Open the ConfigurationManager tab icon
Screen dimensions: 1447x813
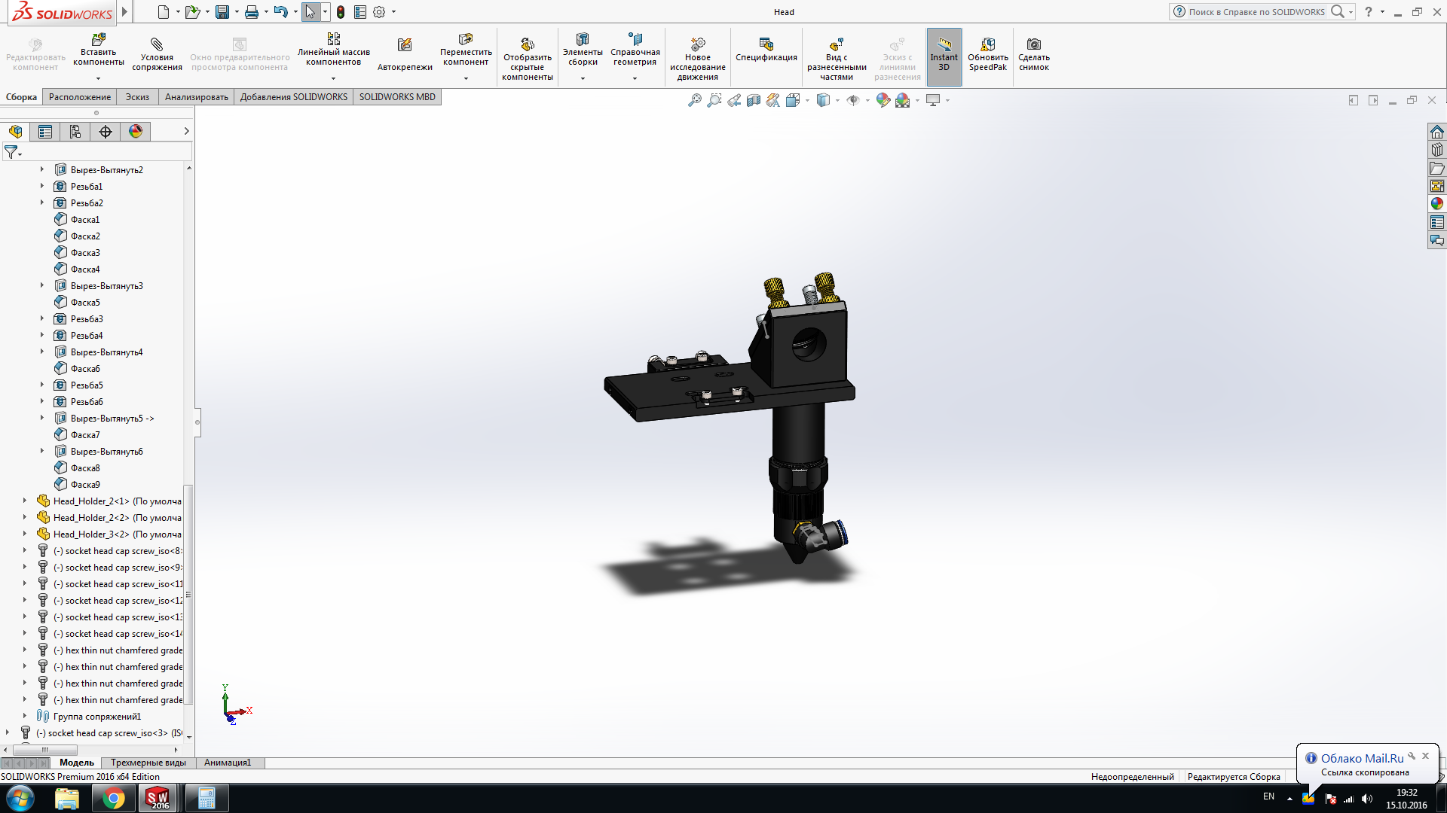coord(75,132)
